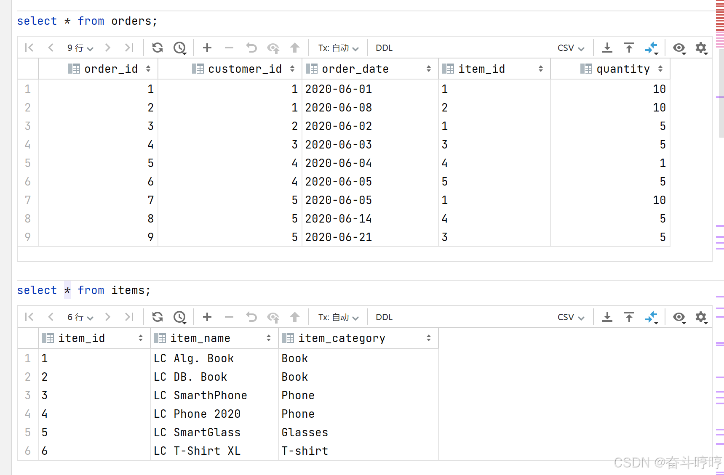Import data into items with upload icon

click(629, 317)
